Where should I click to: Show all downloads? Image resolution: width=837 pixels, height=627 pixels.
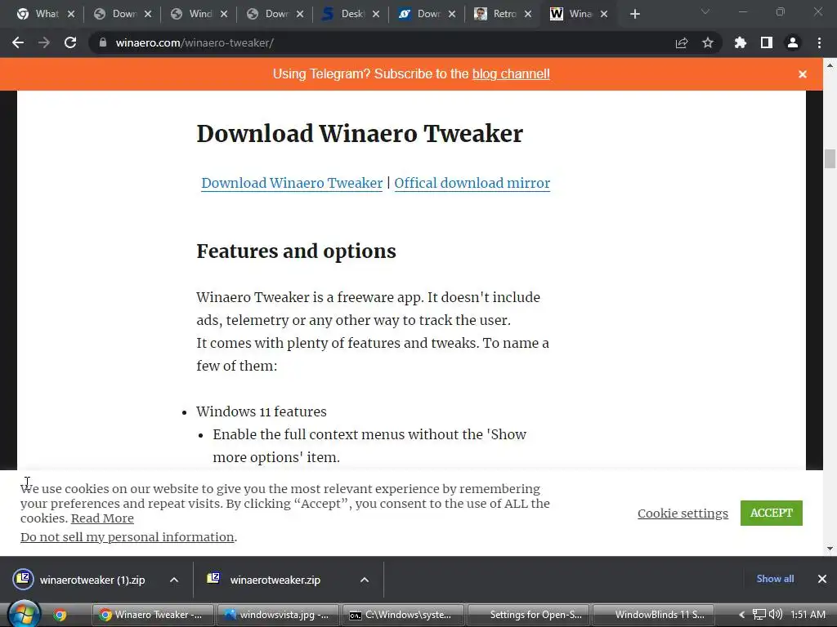[775, 579]
